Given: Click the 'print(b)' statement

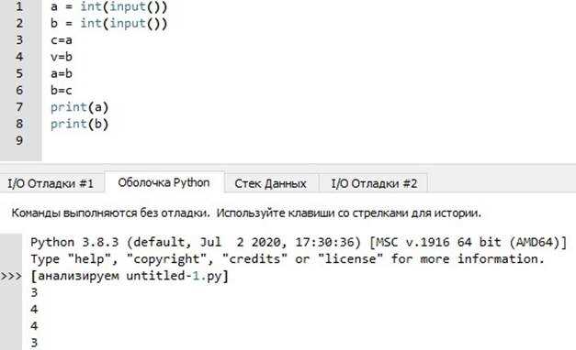Looking at the screenshot, I should 79,124.
